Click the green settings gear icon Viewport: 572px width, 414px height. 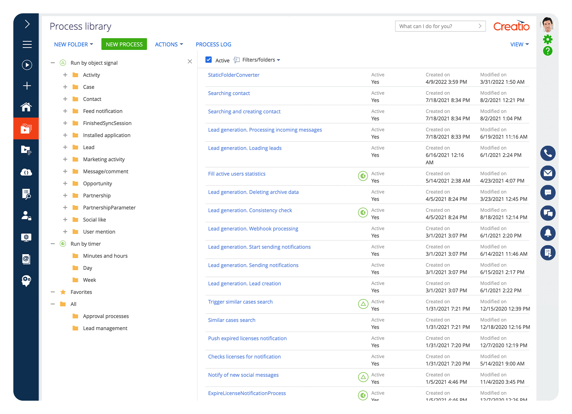(547, 39)
